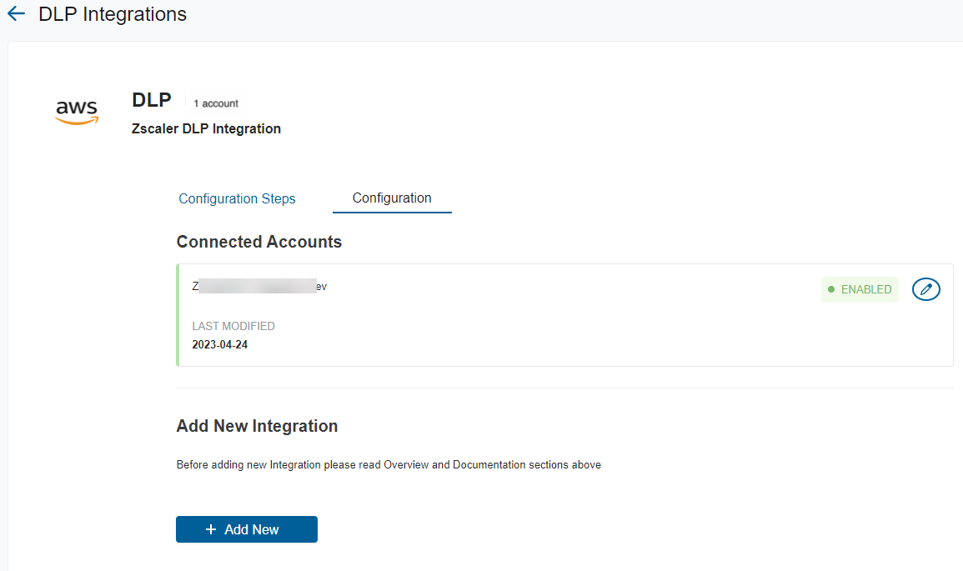This screenshot has width=963, height=571.
Task: Select the Zscaler DLP Integration subtitle
Action: coord(206,128)
